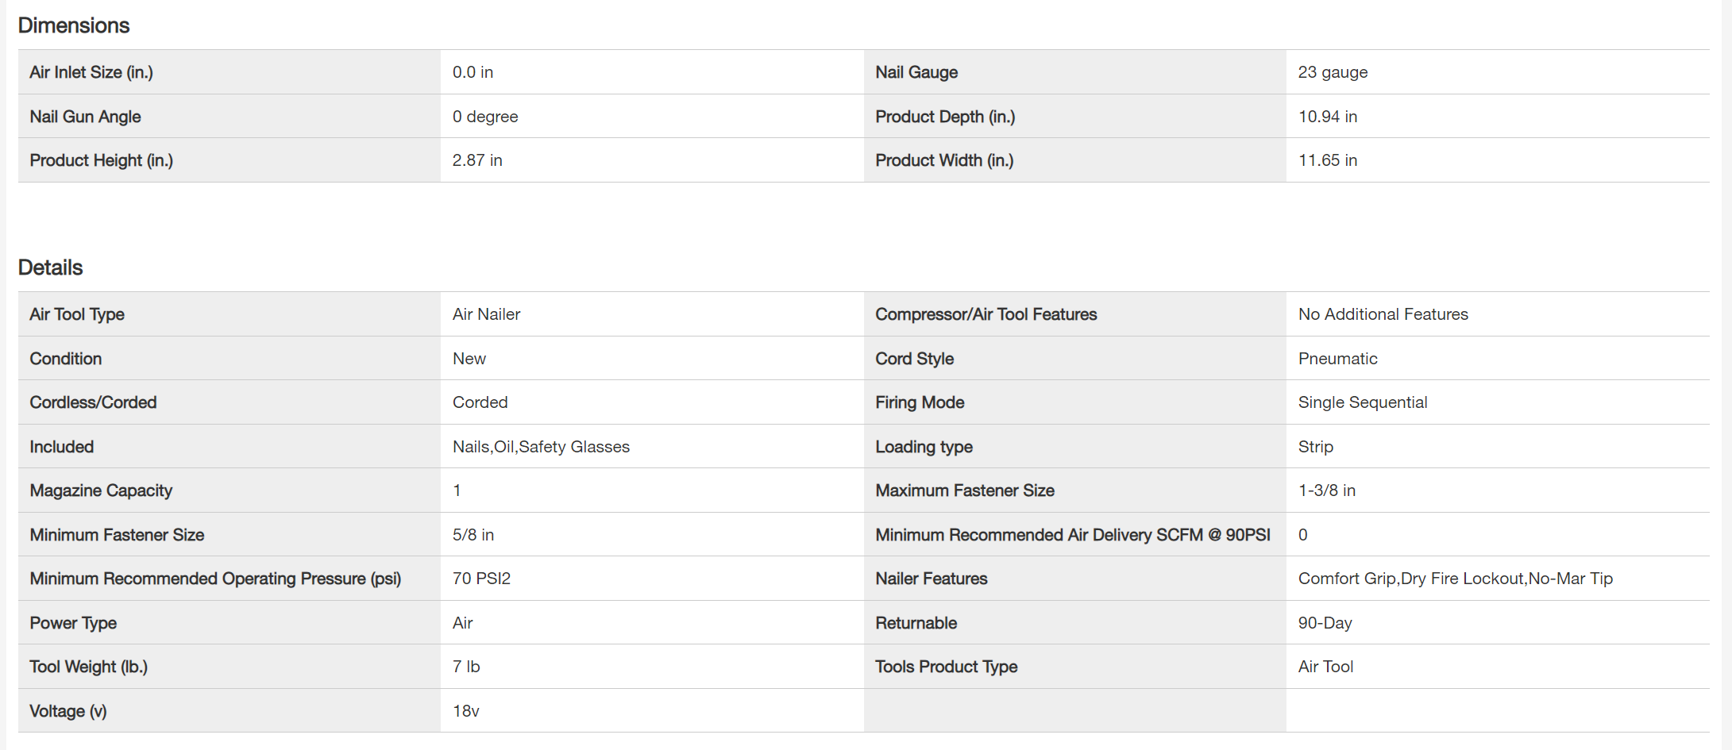1732x750 pixels.
Task: Click the Voltage 18v value
Action: 465,711
